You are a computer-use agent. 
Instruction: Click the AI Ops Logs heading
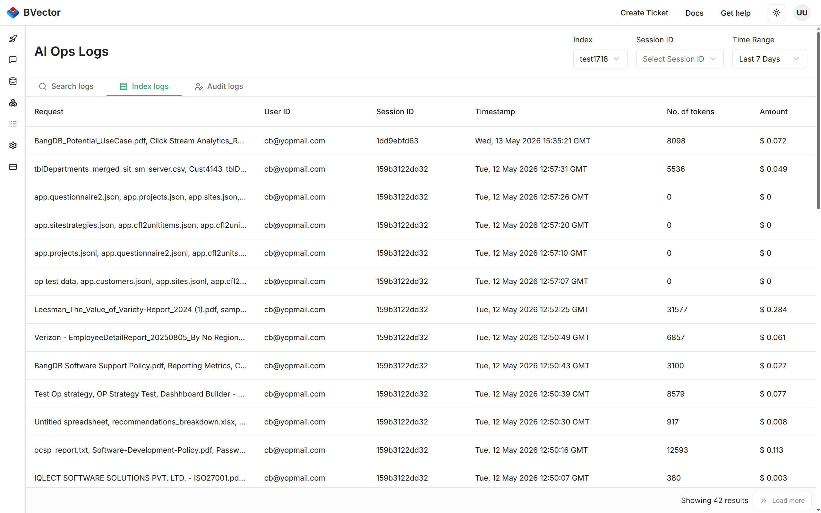71,51
